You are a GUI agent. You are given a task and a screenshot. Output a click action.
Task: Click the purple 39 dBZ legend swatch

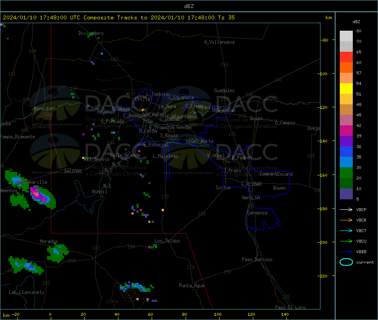(346, 141)
